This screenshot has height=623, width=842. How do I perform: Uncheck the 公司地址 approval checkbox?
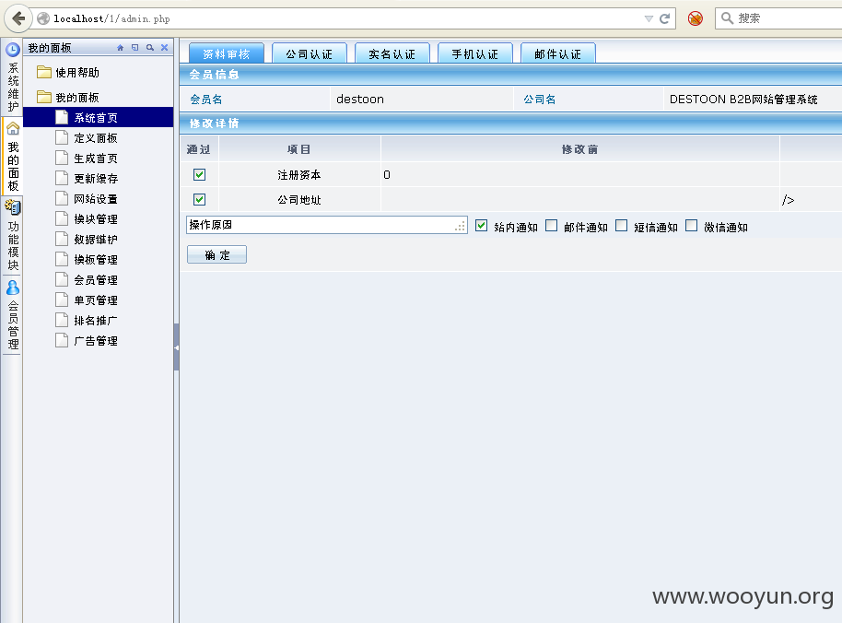coord(199,199)
